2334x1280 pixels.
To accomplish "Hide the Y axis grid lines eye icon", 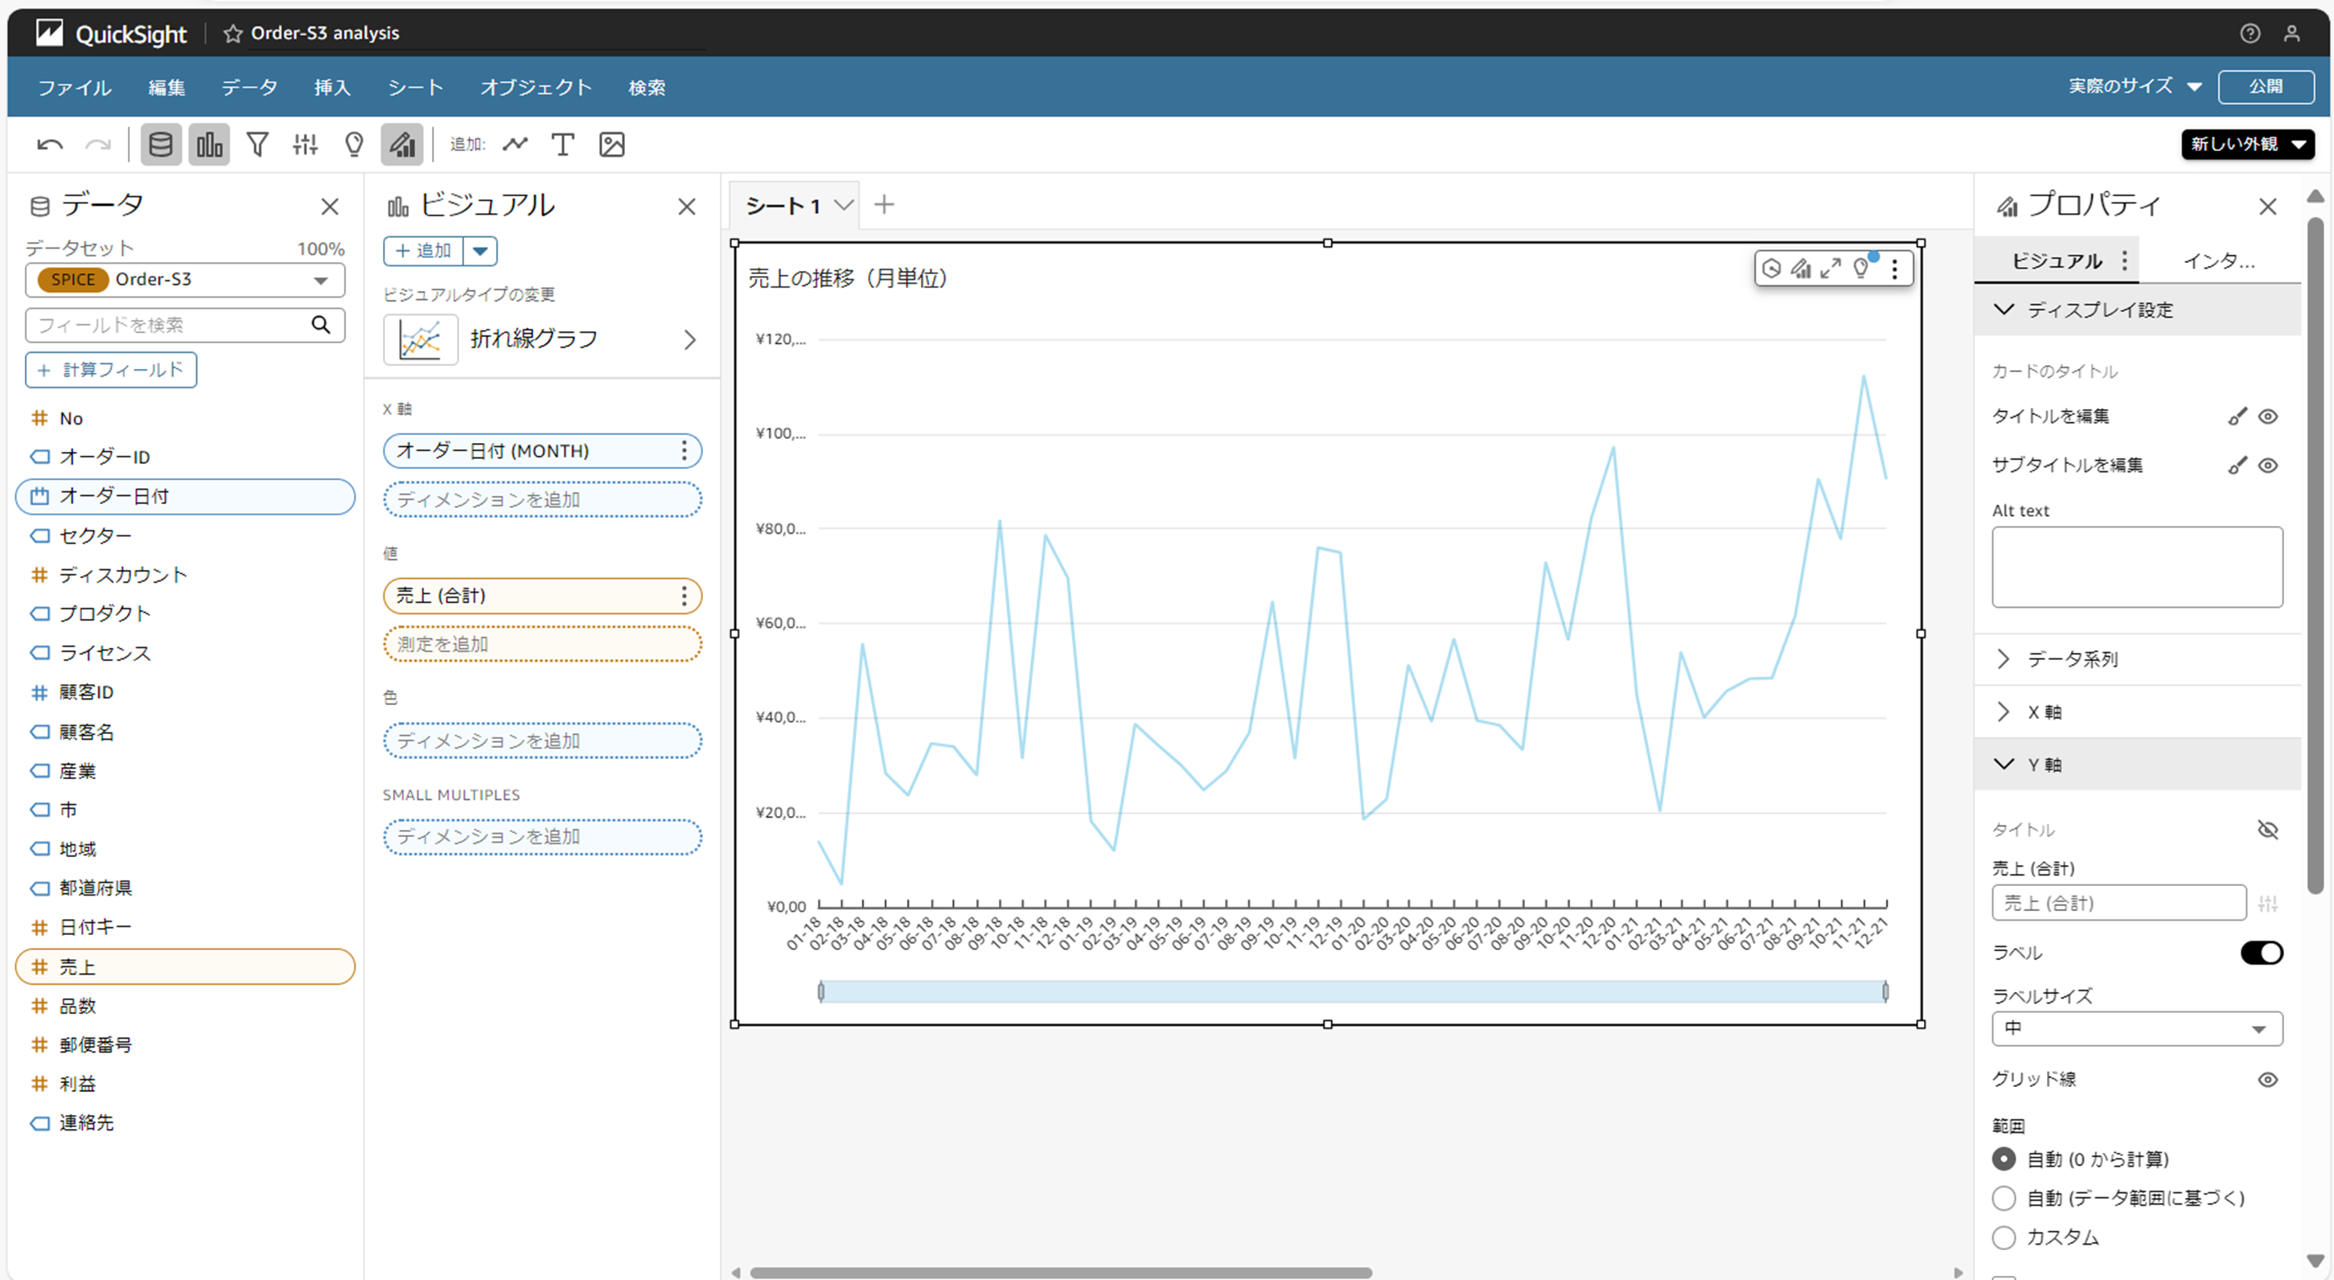I will 2267,1079.
